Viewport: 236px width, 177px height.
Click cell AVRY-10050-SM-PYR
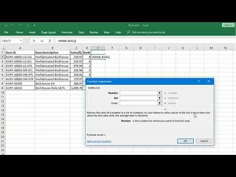click(x=20, y=79)
